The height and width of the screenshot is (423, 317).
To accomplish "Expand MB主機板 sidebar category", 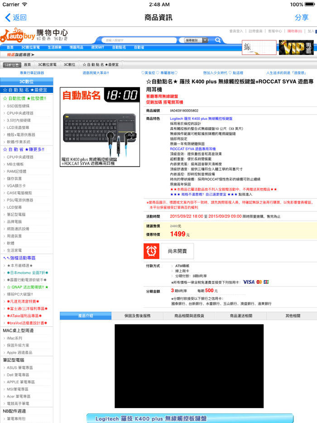I will pos(15,164).
